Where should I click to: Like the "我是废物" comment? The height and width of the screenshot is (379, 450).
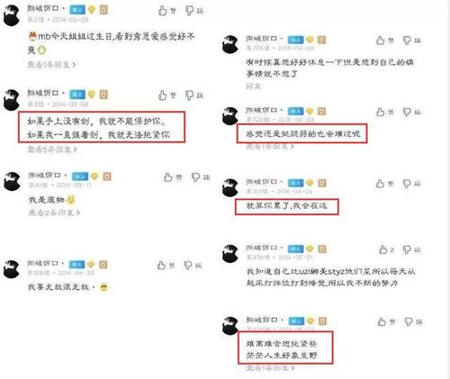[173, 177]
